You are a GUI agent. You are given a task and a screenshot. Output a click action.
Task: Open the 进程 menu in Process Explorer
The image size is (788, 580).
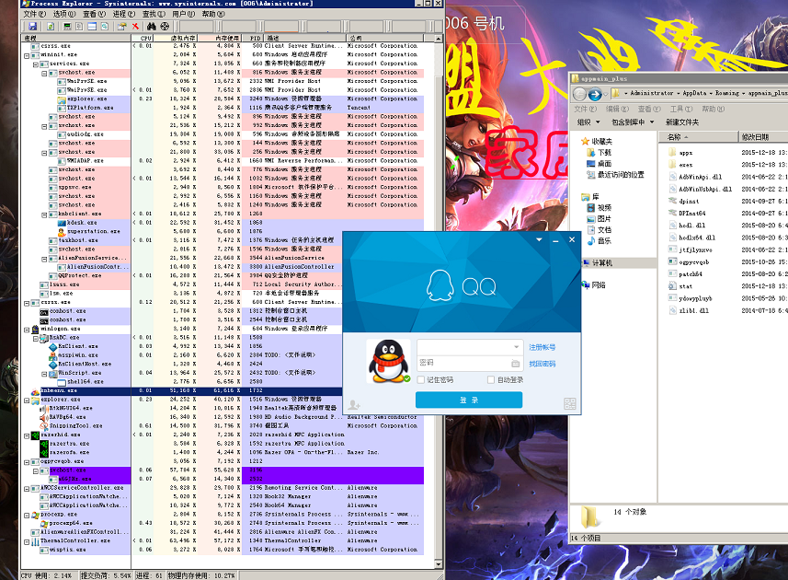[x=123, y=14]
